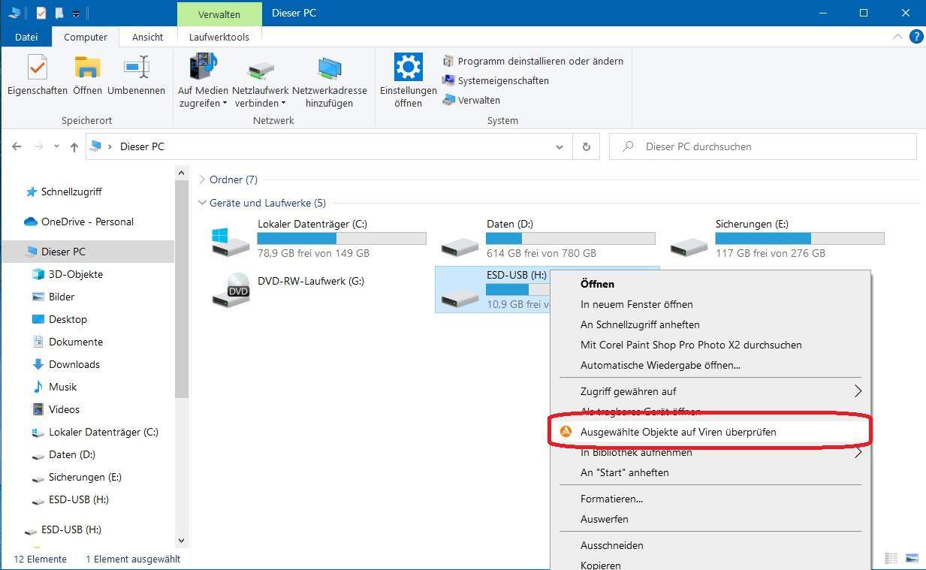Choose In neuem Fenster öffnen

(636, 304)
